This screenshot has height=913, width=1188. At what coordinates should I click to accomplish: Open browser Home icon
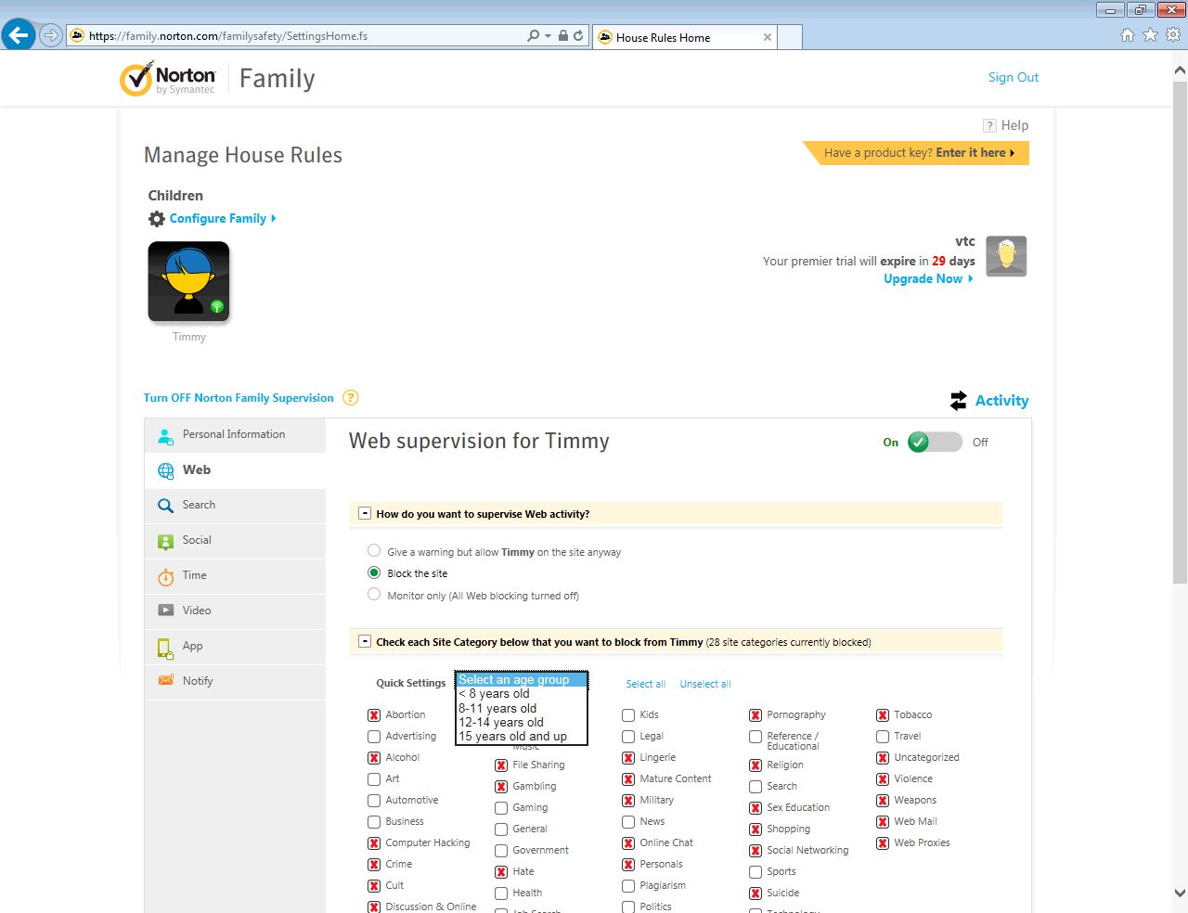1128,35
